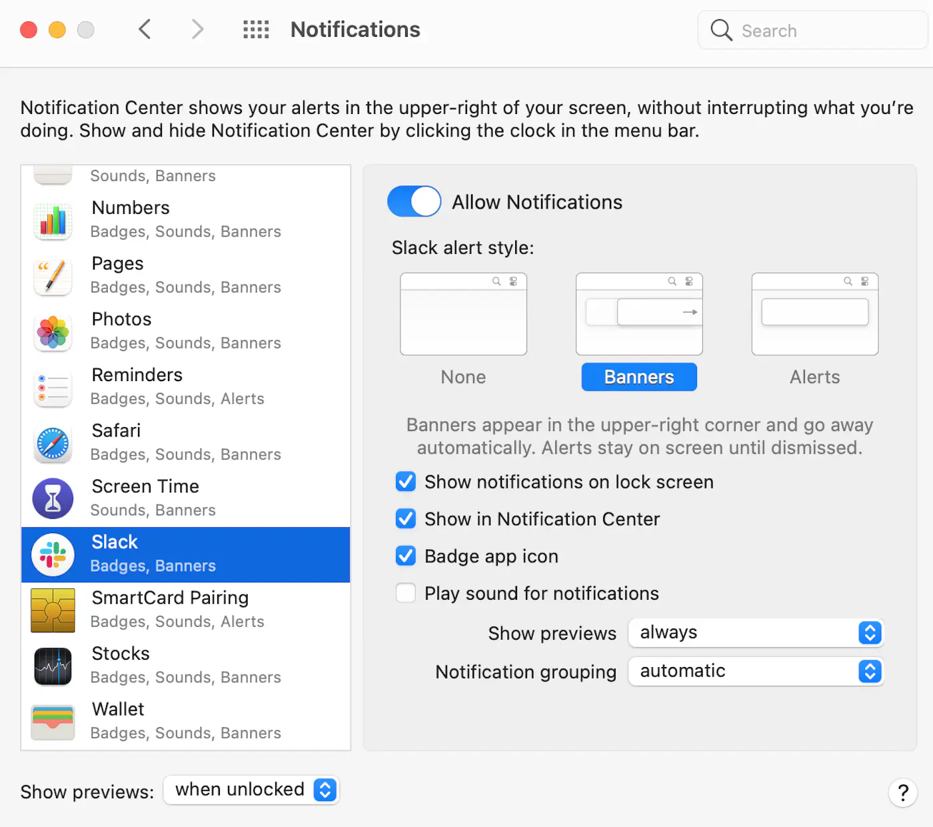This screenshot has width=933, height=827.
Task: Open Safari notification settings
Action: [x=185, y=442]
